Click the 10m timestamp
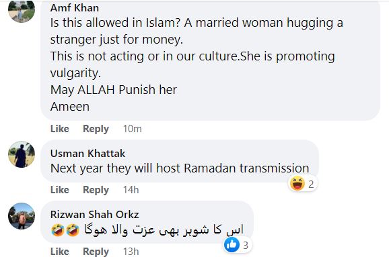Viewport: 389px width, 257px height. [x=133, y=129]
